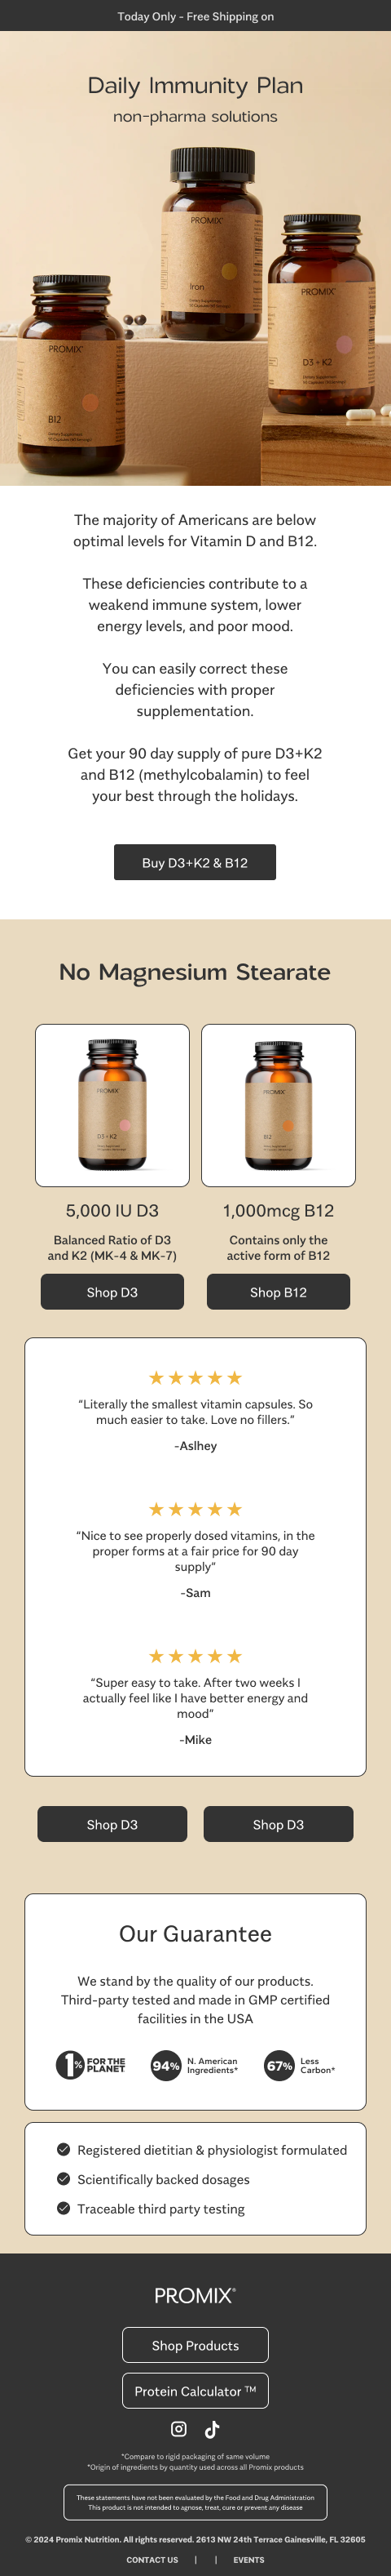Open the Instagram icon in footer
This screenshot has width=391, height=2576.
pyautogui.click(x=178, y=2429)
